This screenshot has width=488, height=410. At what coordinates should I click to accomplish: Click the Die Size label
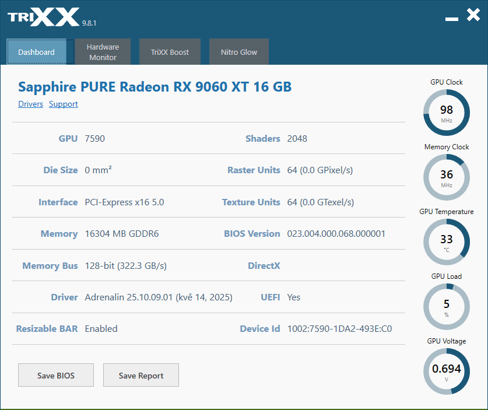pyautogui.click(x=61, y=170)
